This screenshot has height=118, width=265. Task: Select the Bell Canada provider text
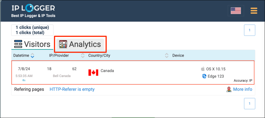click(62, 76)
